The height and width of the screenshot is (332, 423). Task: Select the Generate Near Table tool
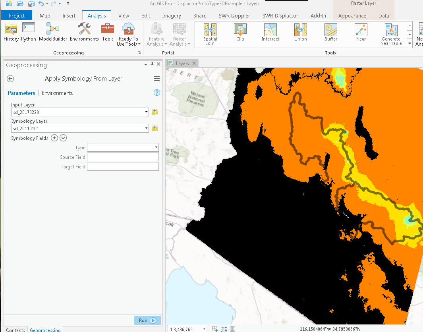click(x=391, y=34)
